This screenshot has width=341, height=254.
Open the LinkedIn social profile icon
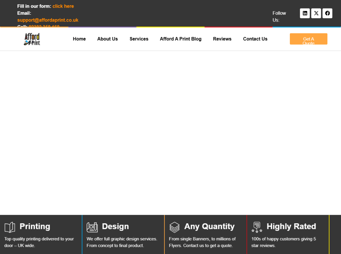point(305,13)
